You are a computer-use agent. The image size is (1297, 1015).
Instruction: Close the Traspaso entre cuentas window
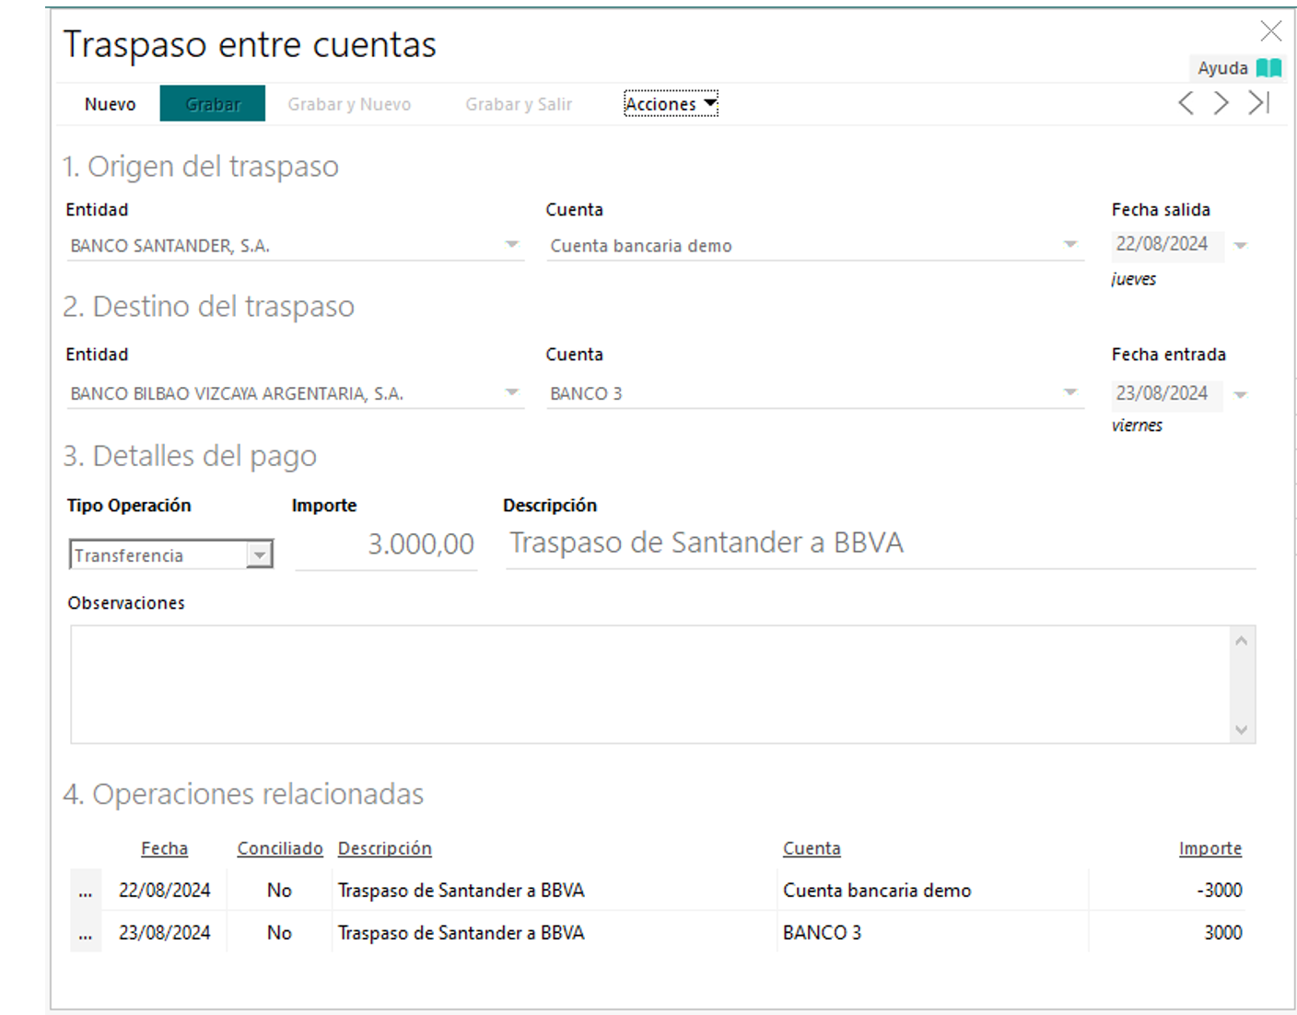coord(1271,31)
